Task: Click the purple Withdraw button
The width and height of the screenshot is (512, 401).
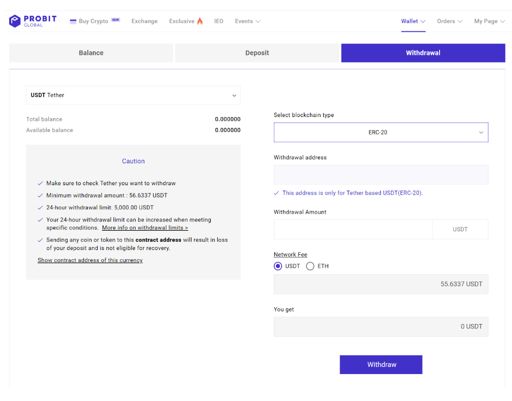Action: tap(381, 365)
